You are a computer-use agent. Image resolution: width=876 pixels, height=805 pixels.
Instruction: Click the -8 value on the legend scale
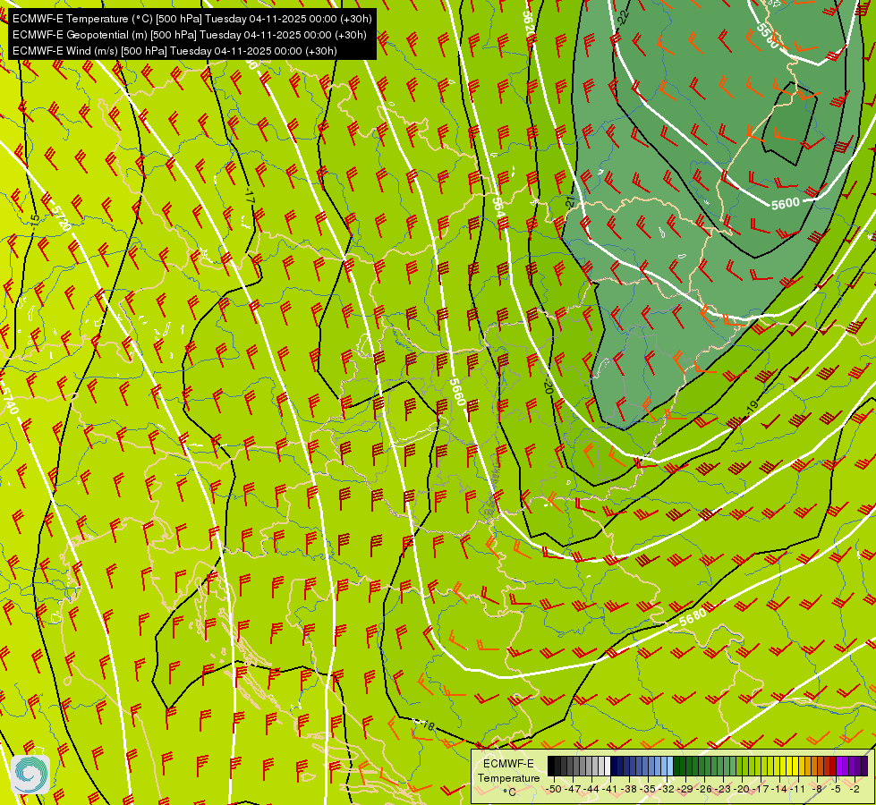coord(817,789)
